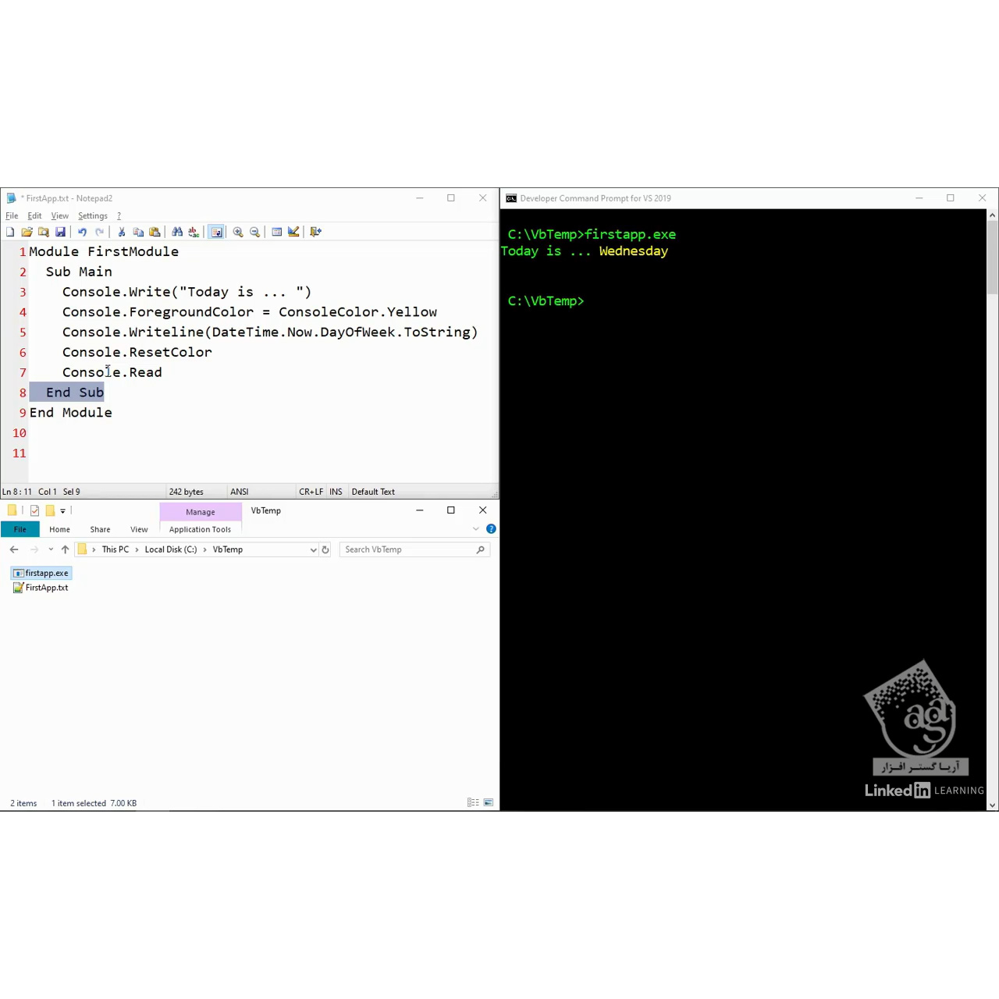Click the blue File button in Explorer
999x999 pixels.
click(20, 529)
